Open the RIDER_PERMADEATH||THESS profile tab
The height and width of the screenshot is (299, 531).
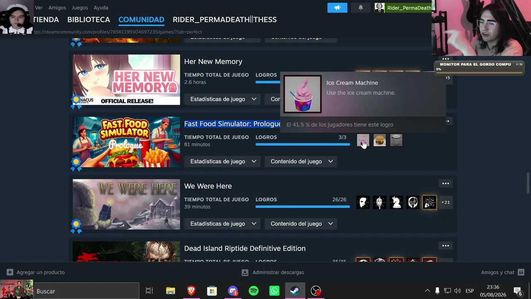tap(225, 20)
